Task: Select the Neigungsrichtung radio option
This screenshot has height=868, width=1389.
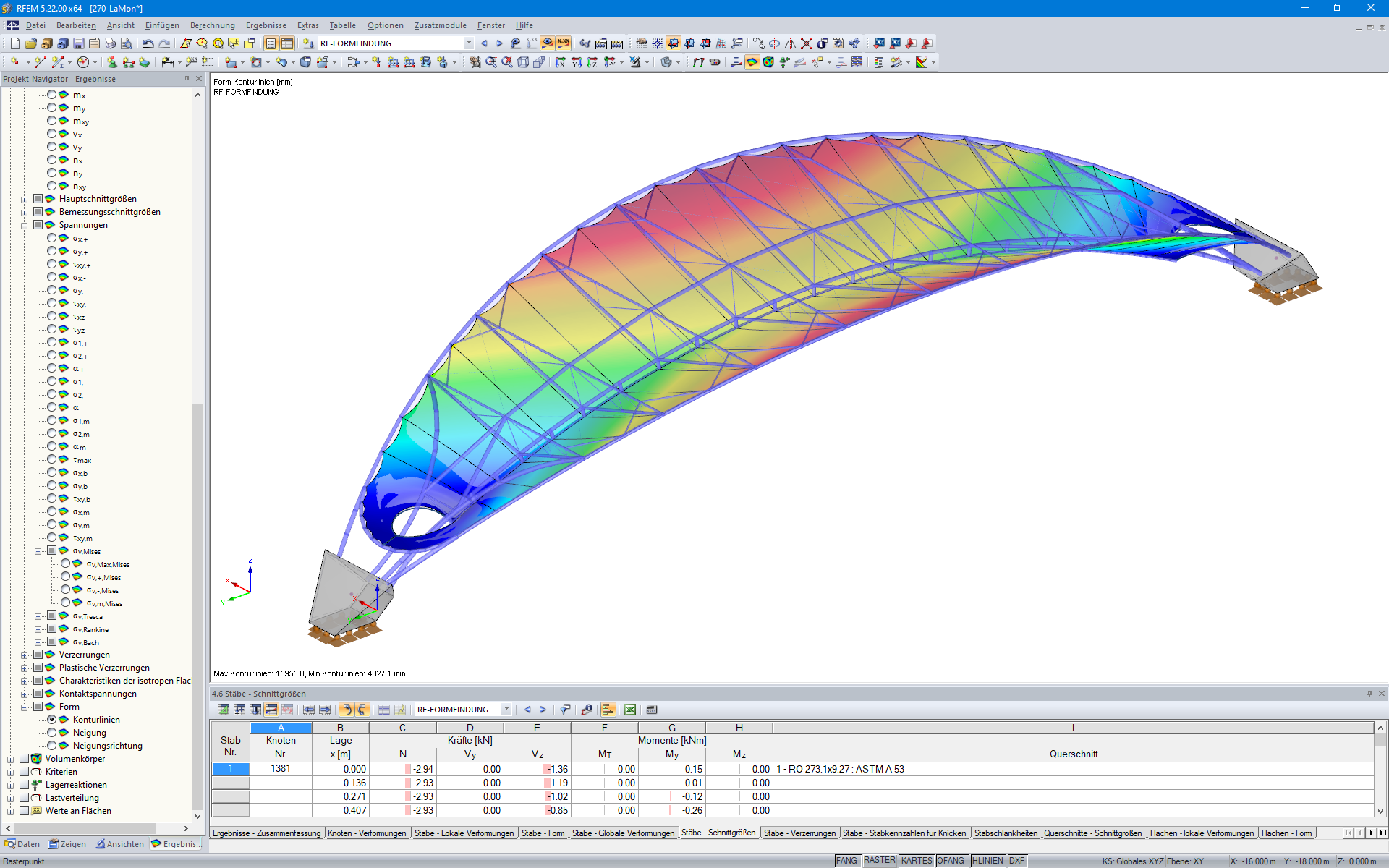Action: click(52, 746)
